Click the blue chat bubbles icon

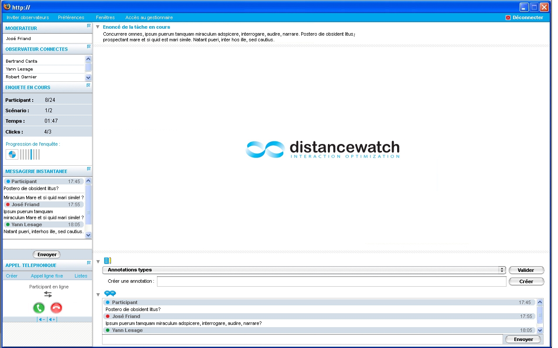pos(110,294)
